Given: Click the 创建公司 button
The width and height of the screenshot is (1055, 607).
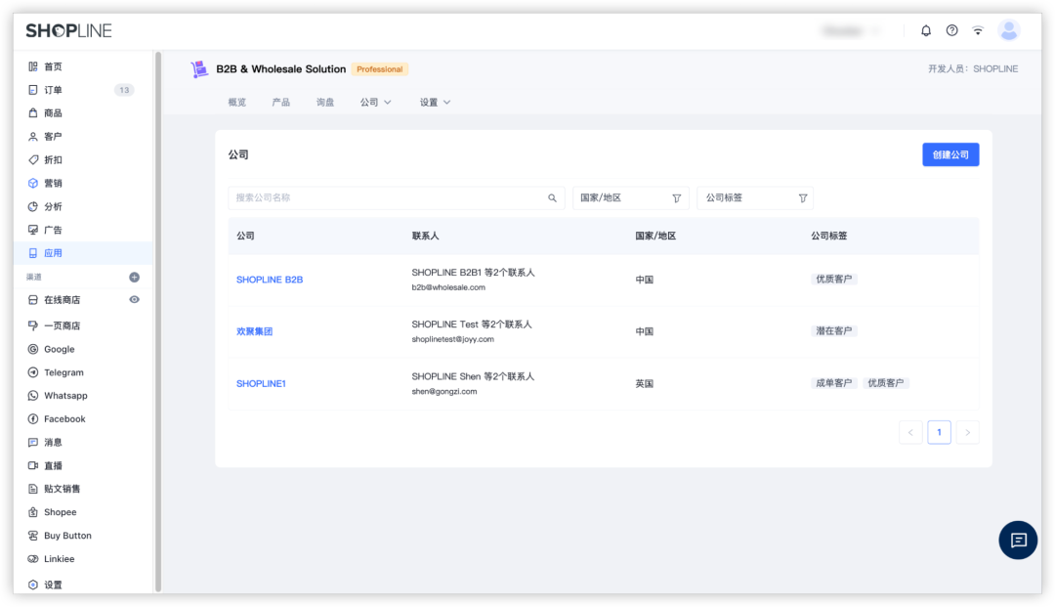Looking at the screenshot, I should (x=949, y=154).
